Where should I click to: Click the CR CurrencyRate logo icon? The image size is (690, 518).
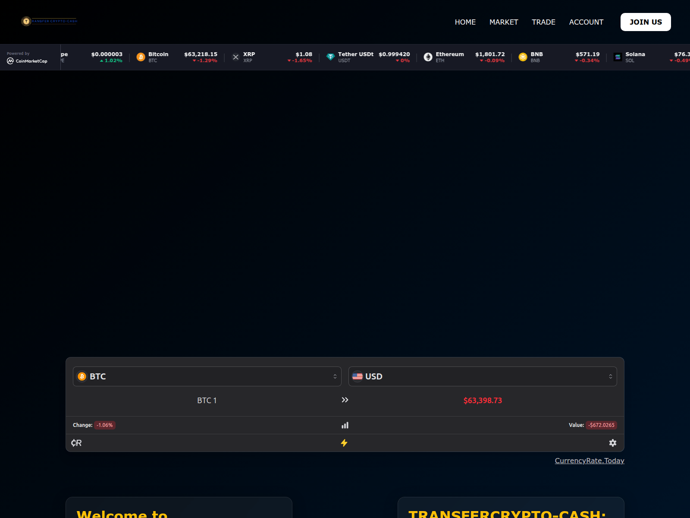tap(76, 443)
